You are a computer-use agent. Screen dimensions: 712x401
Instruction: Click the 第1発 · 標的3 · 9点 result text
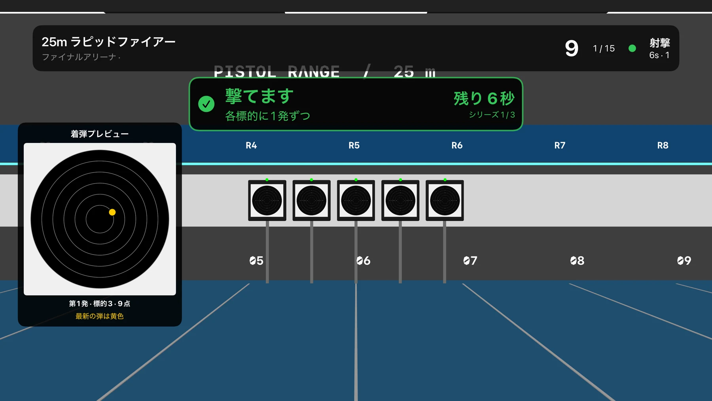pyautogui.click(x=100, y=304)
